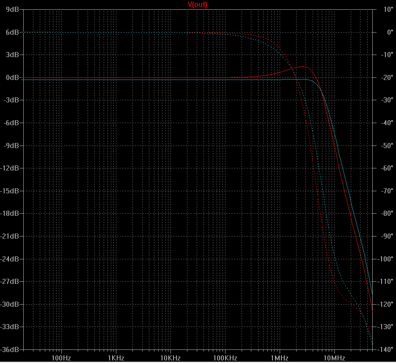Viewport: 396px width, 363px height.
Task: Click the -36dB left axis label
Action: pyautogui.click(x=10, y=349)
